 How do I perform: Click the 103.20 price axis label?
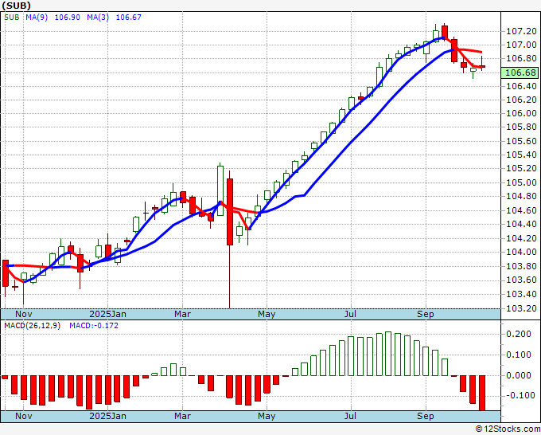[521, 308]
